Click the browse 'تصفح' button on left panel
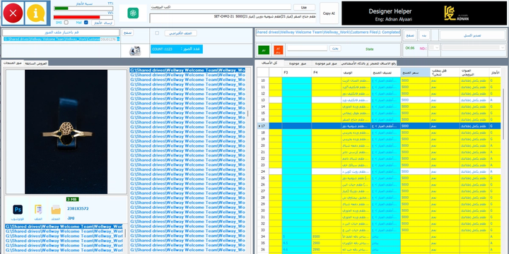509x254 pixels. click(127, 32)
